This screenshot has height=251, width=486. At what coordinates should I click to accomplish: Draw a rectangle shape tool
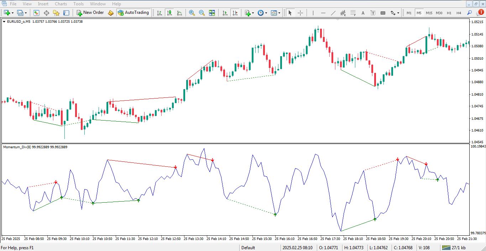(383, 13)
